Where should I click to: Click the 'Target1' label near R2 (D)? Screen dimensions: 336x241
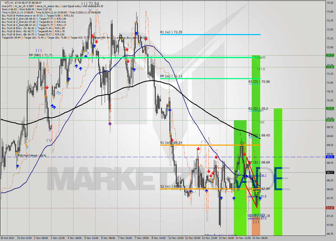pos(259,111)
